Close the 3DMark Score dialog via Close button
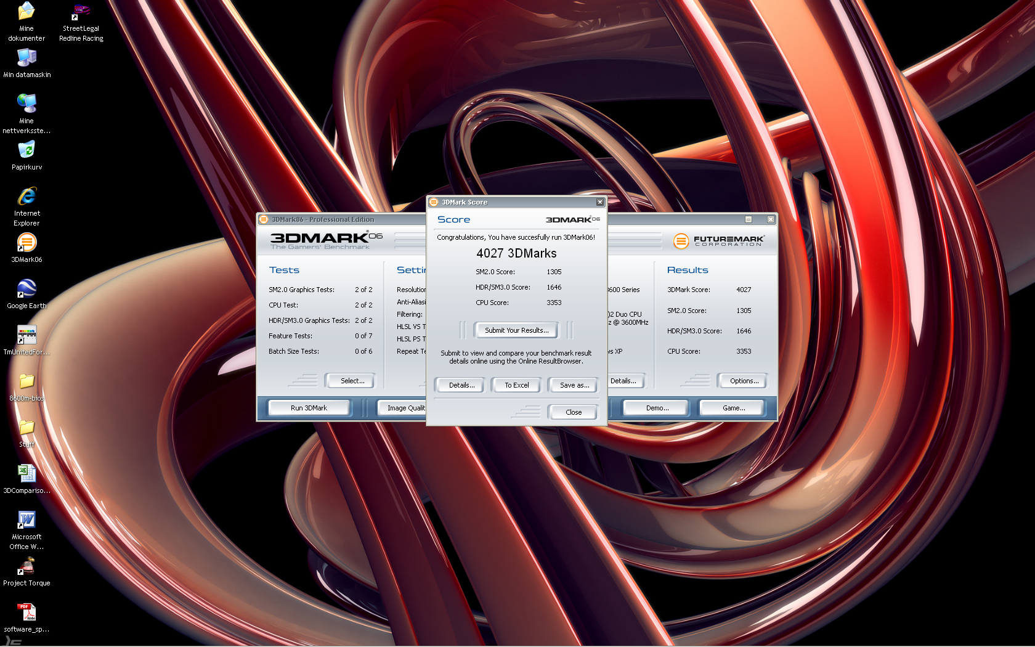Screen dimensions: 1035x647 point(574,412)
